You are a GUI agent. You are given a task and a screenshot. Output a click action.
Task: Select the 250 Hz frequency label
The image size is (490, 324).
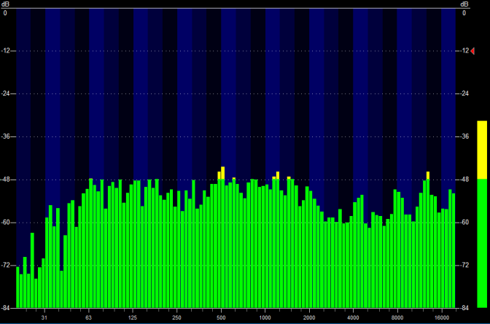177,317
